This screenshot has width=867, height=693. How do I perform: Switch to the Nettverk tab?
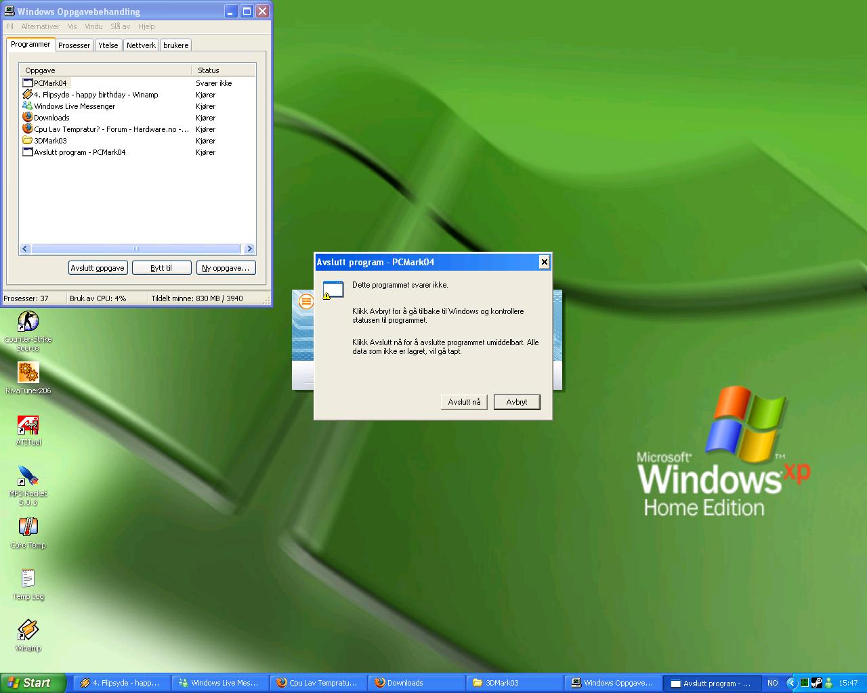pyautogui.click(x=141, y=45)
